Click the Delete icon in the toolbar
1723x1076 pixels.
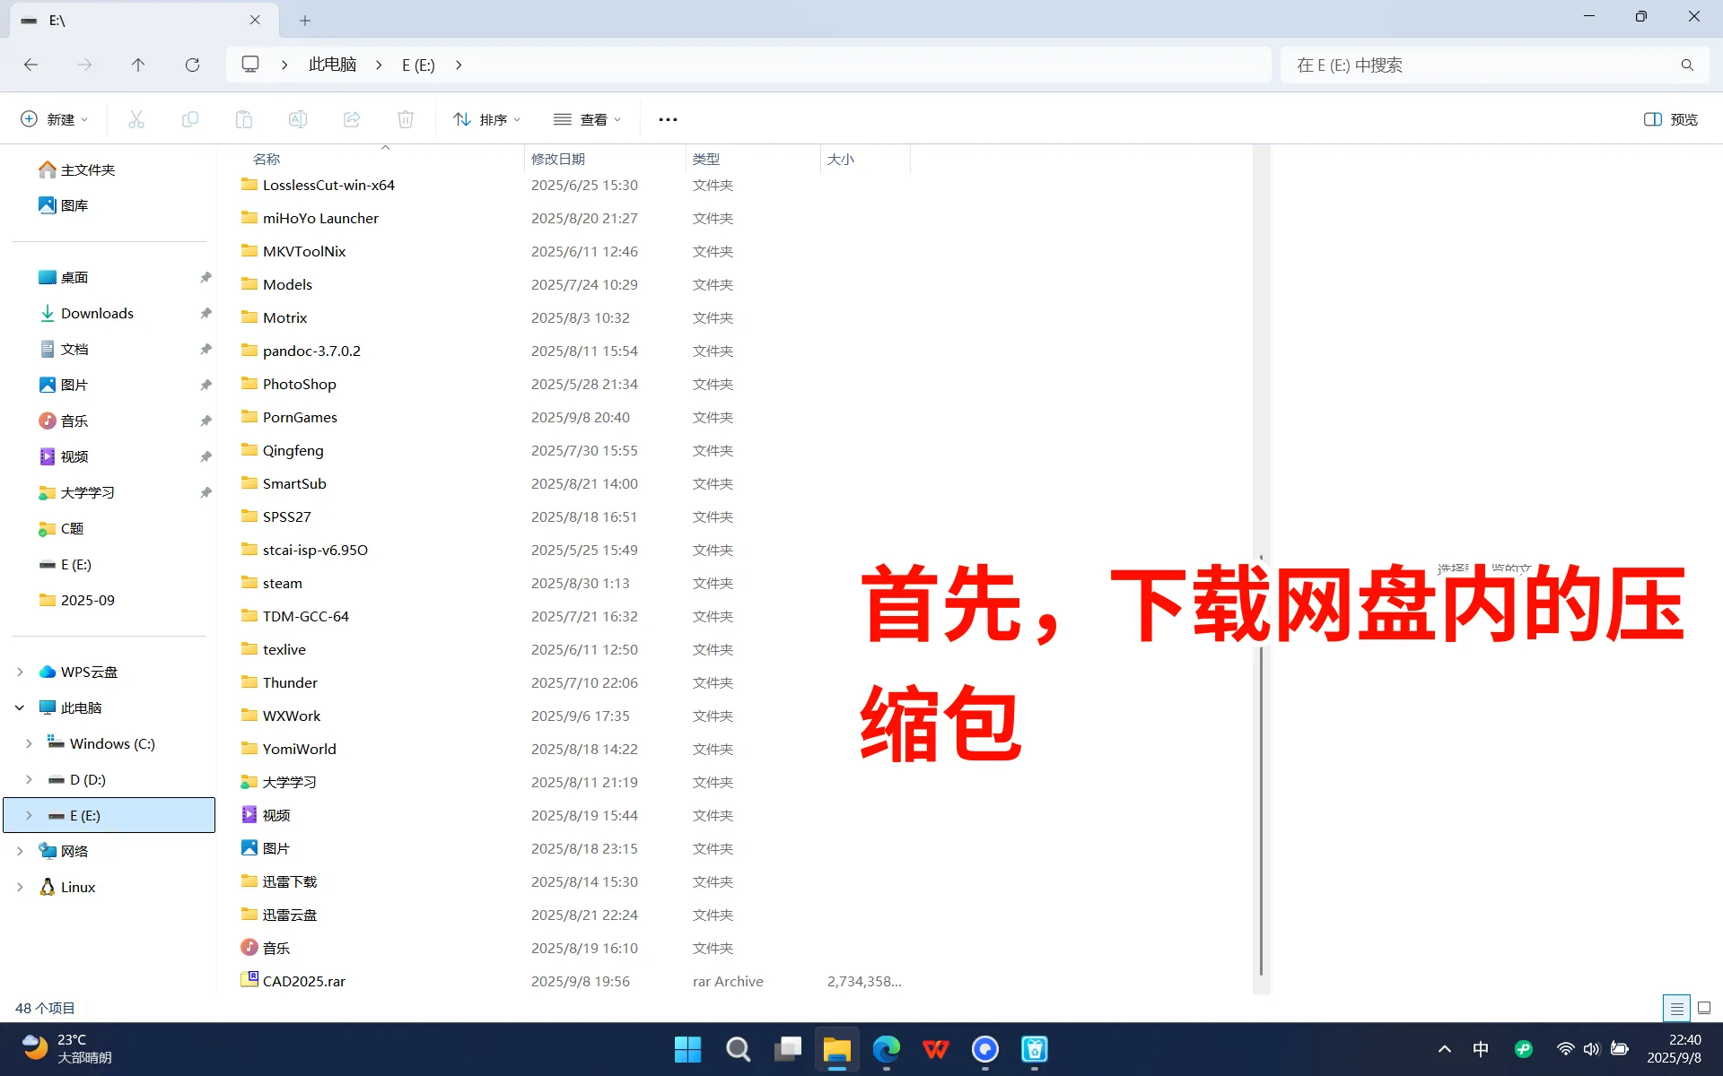405,118
